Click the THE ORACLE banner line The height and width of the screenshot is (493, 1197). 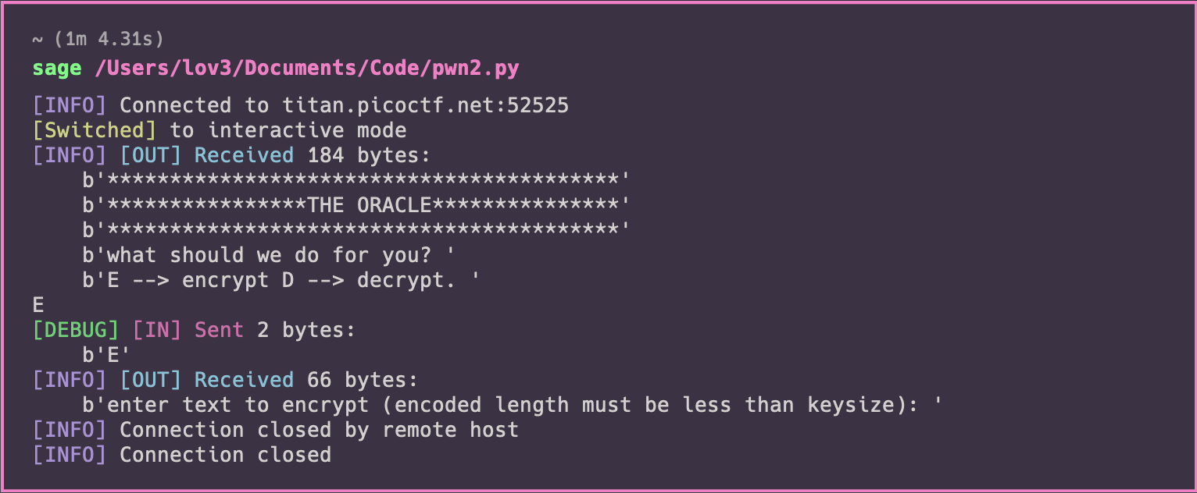click(x=356, y=205)
